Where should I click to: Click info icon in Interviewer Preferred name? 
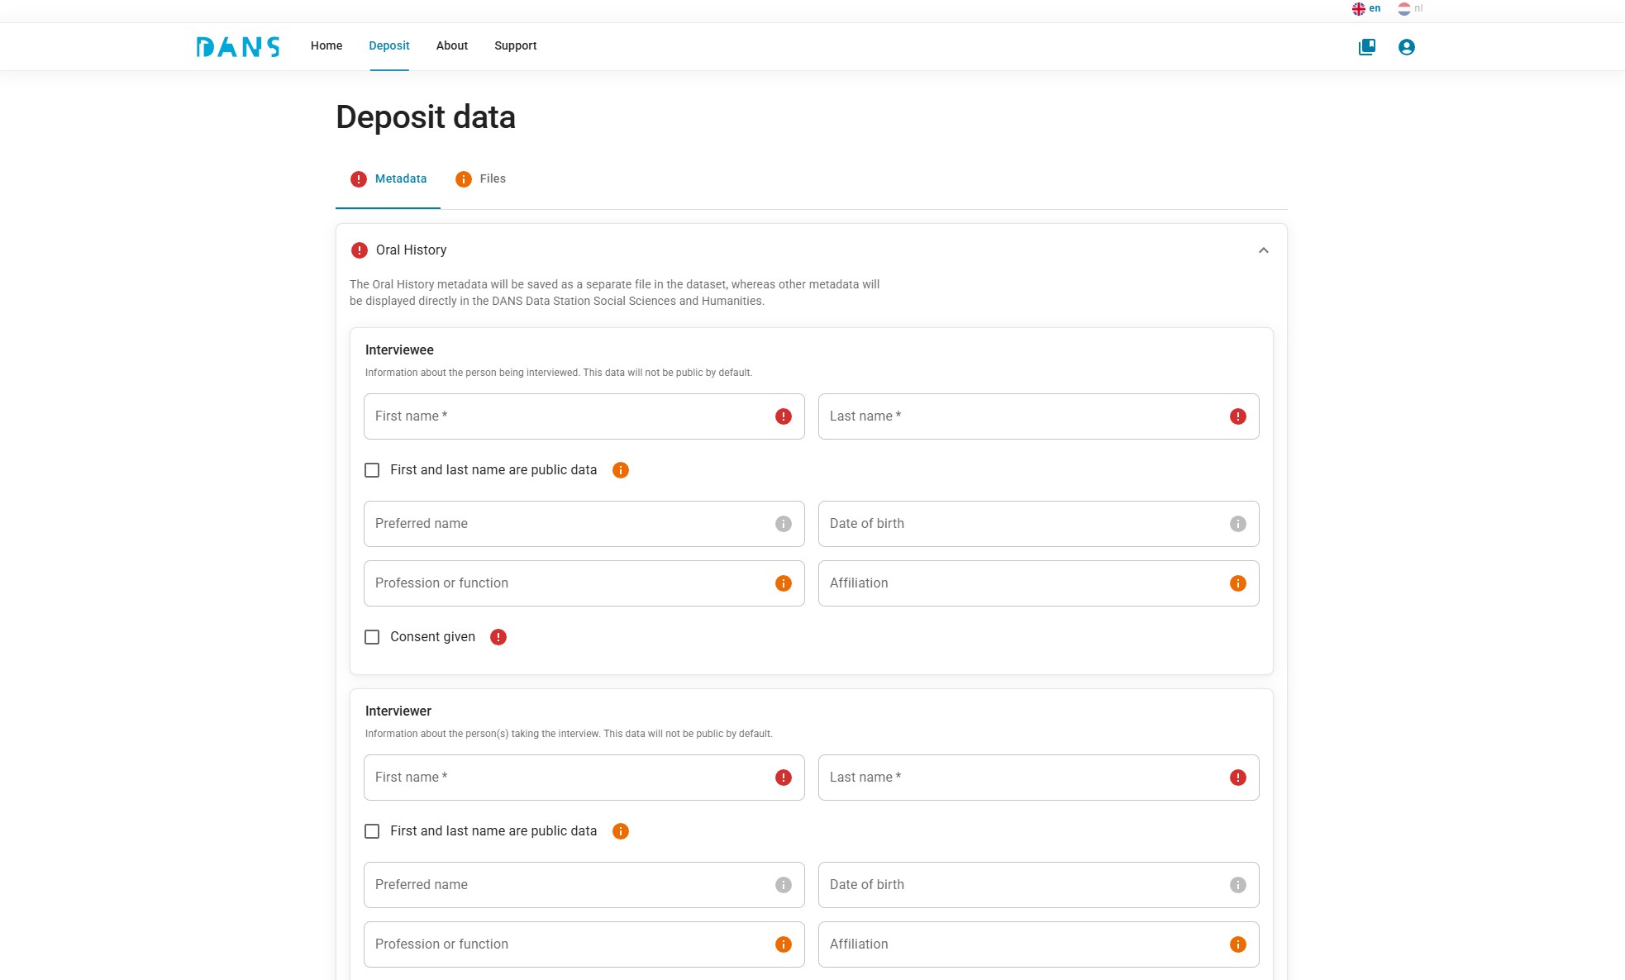coord(784,885)
